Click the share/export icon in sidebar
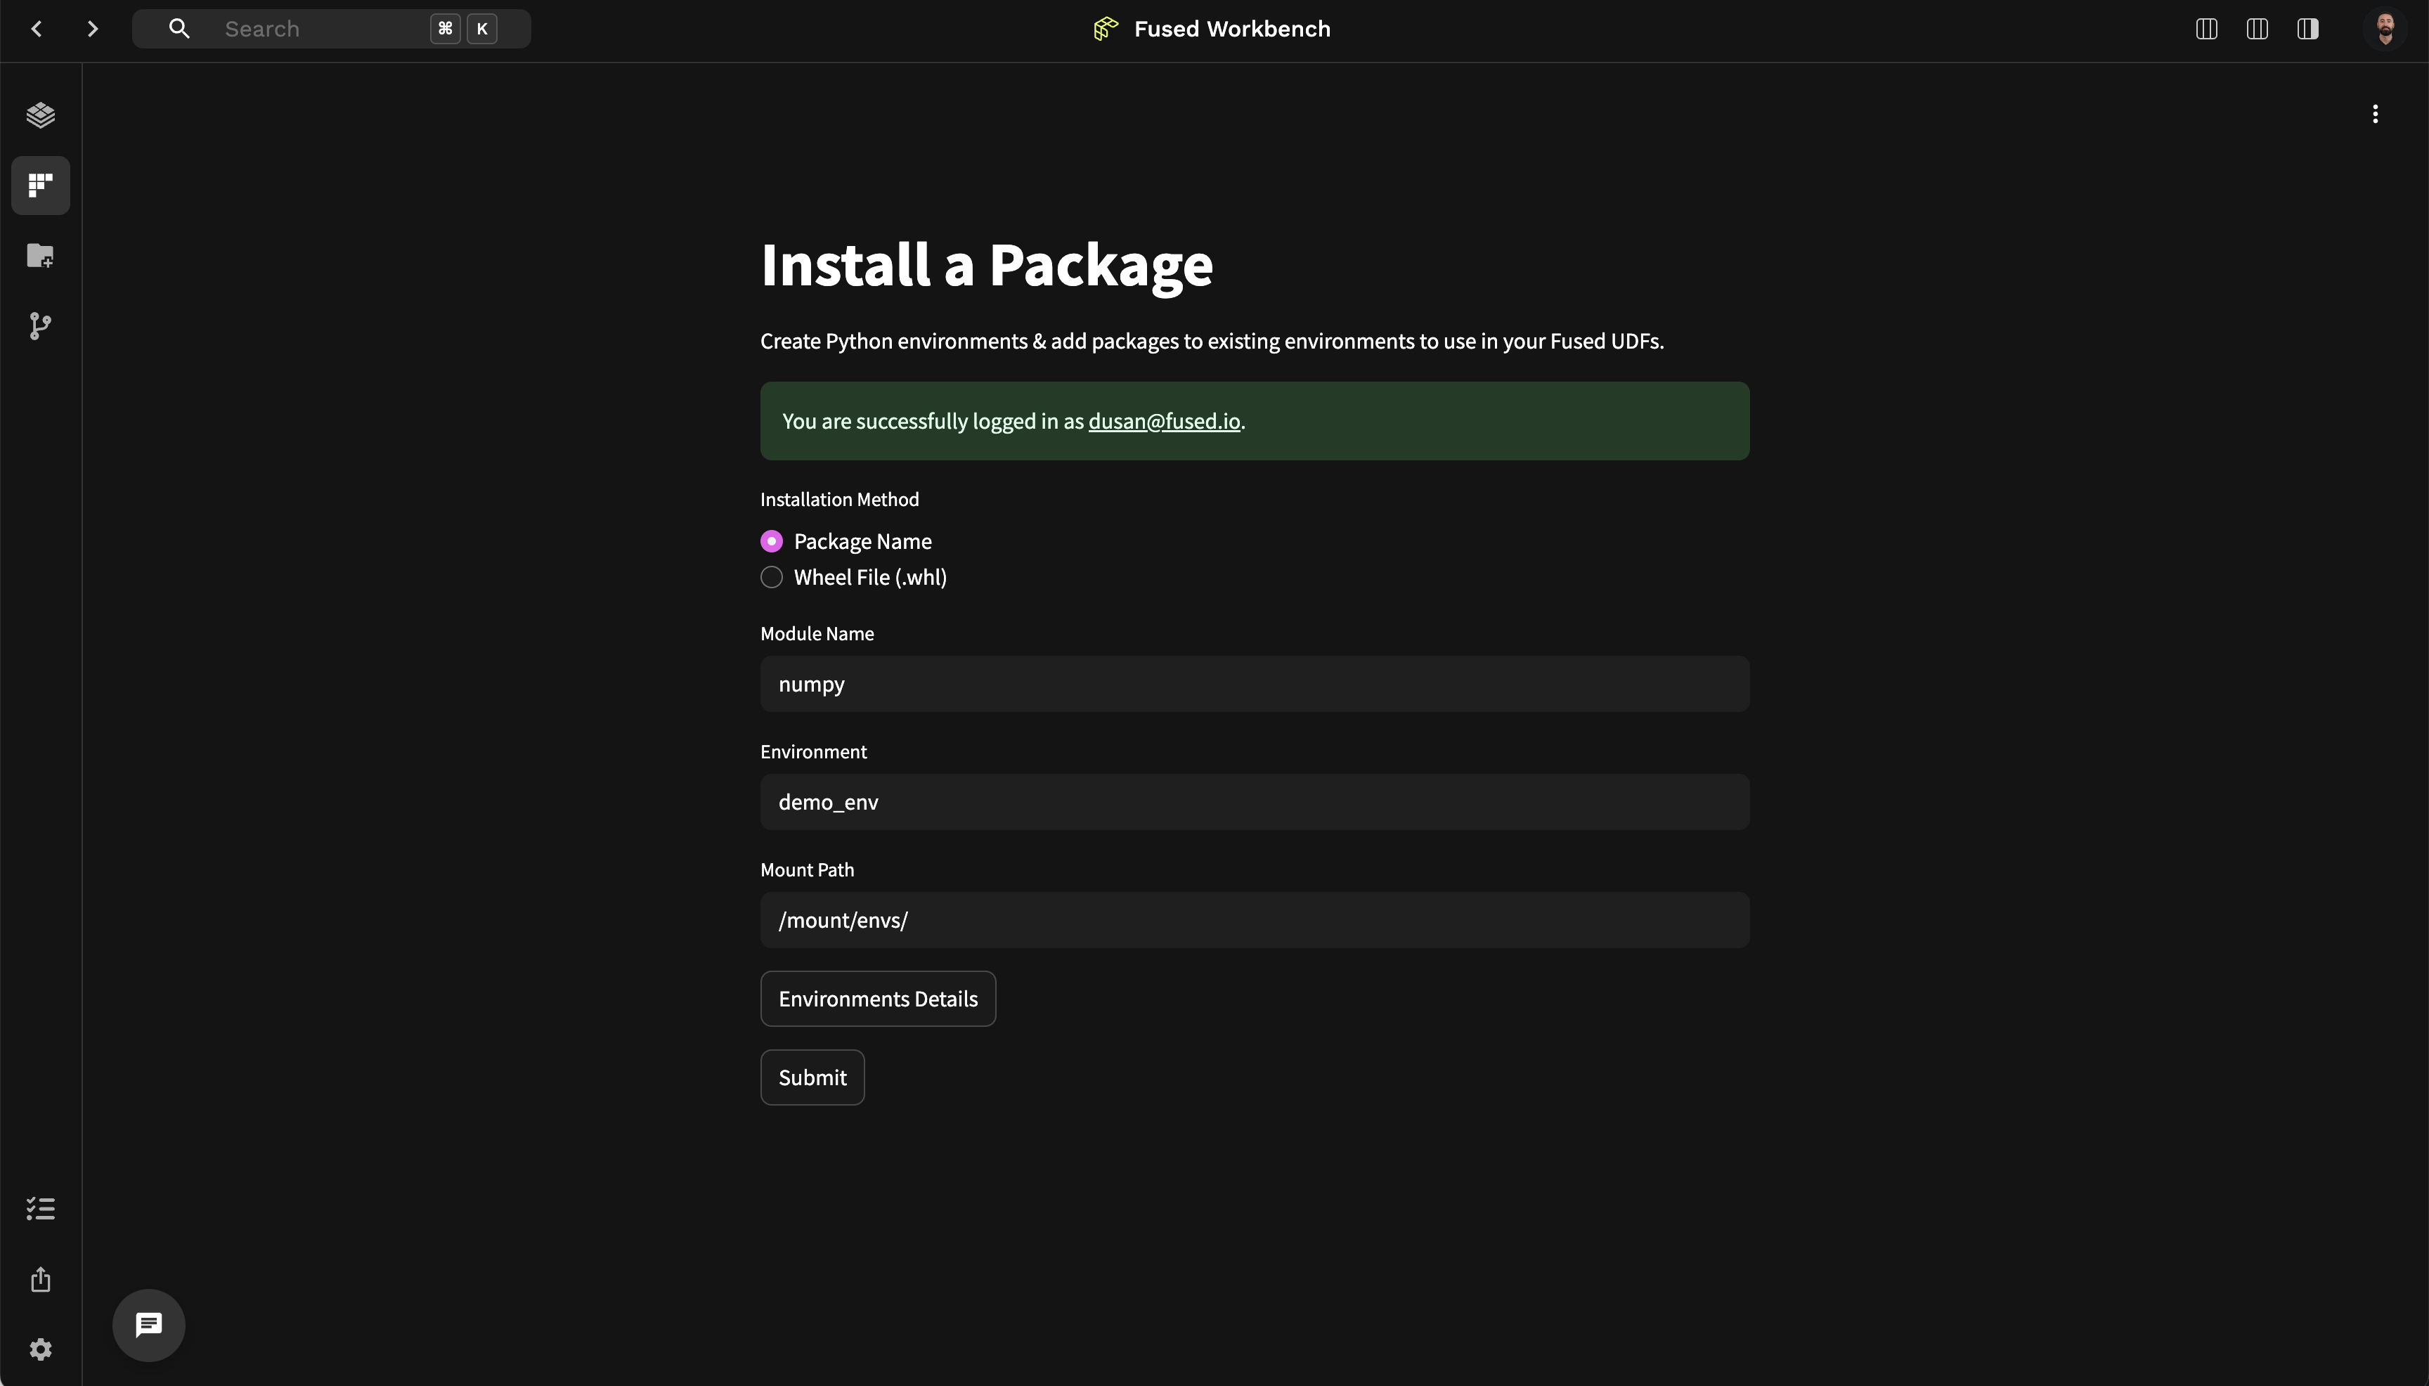The height and width of the screenshot is (1386, 2429). [x=40, y=1278]
